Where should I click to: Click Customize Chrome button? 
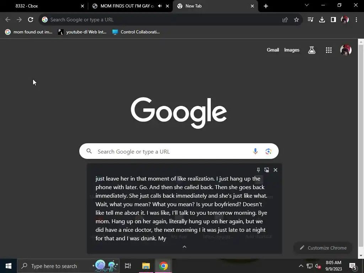click(x=323, y=248)
